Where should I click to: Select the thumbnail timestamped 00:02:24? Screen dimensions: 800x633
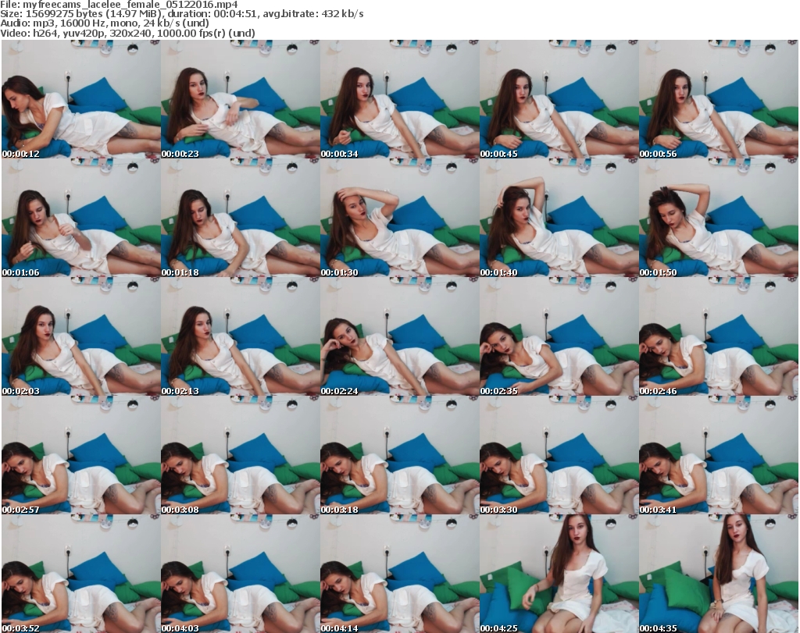pos(399,337)
